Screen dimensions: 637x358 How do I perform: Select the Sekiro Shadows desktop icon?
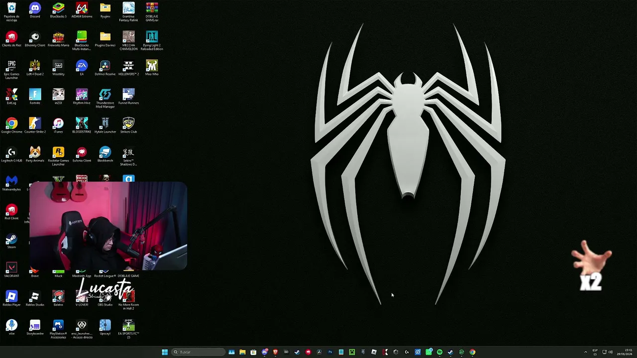coord(128,157)
